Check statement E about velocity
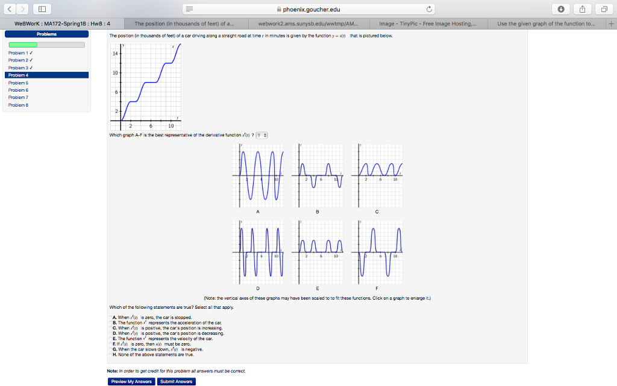Viewport: 617px width, 386px height. [x=110, y=337]
